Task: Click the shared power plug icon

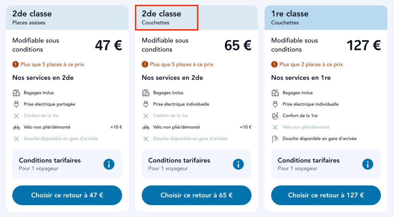Action: coord(16,104)
